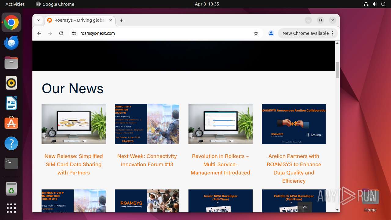Go forward in browser history
The height and width of the screenshot is (220, 391).
[50, 33]
